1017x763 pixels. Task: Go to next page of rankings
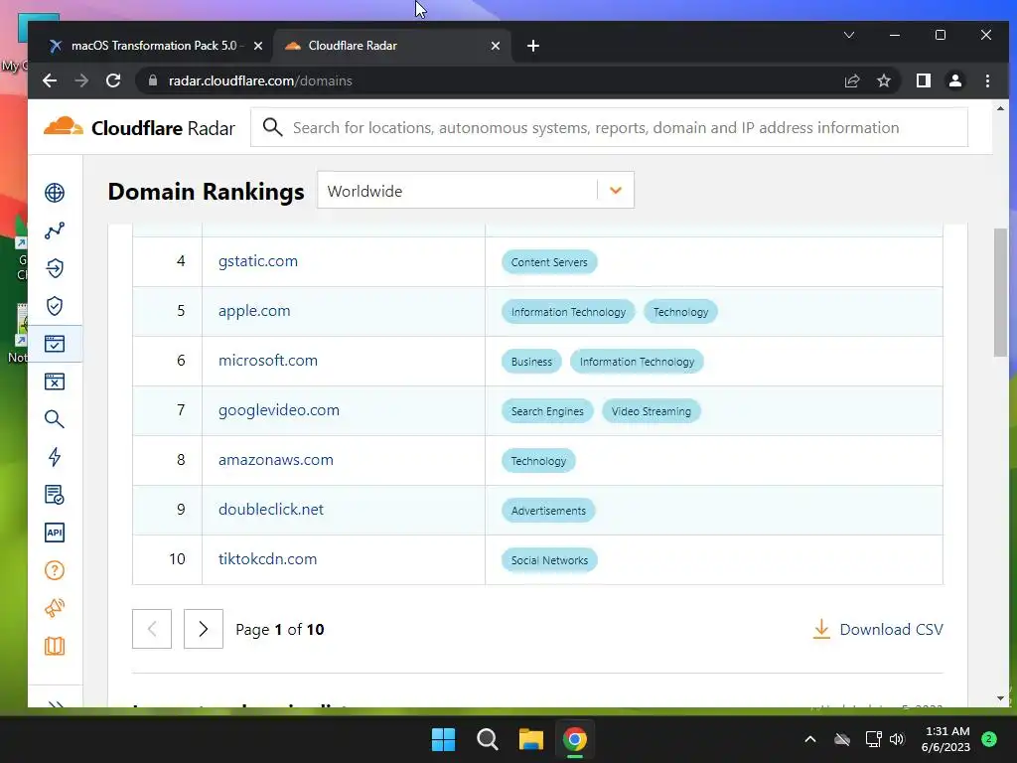(x=203, y=629)
